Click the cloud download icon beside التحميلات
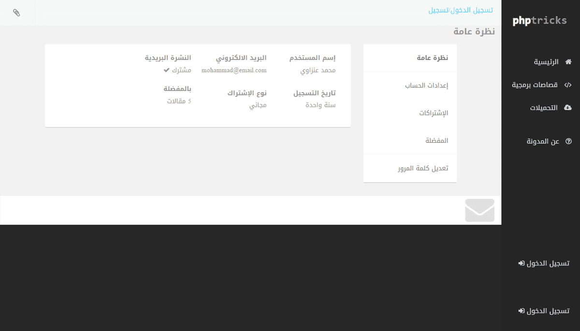This screenshot has height=331, width=580. click(x=568, y=107)
